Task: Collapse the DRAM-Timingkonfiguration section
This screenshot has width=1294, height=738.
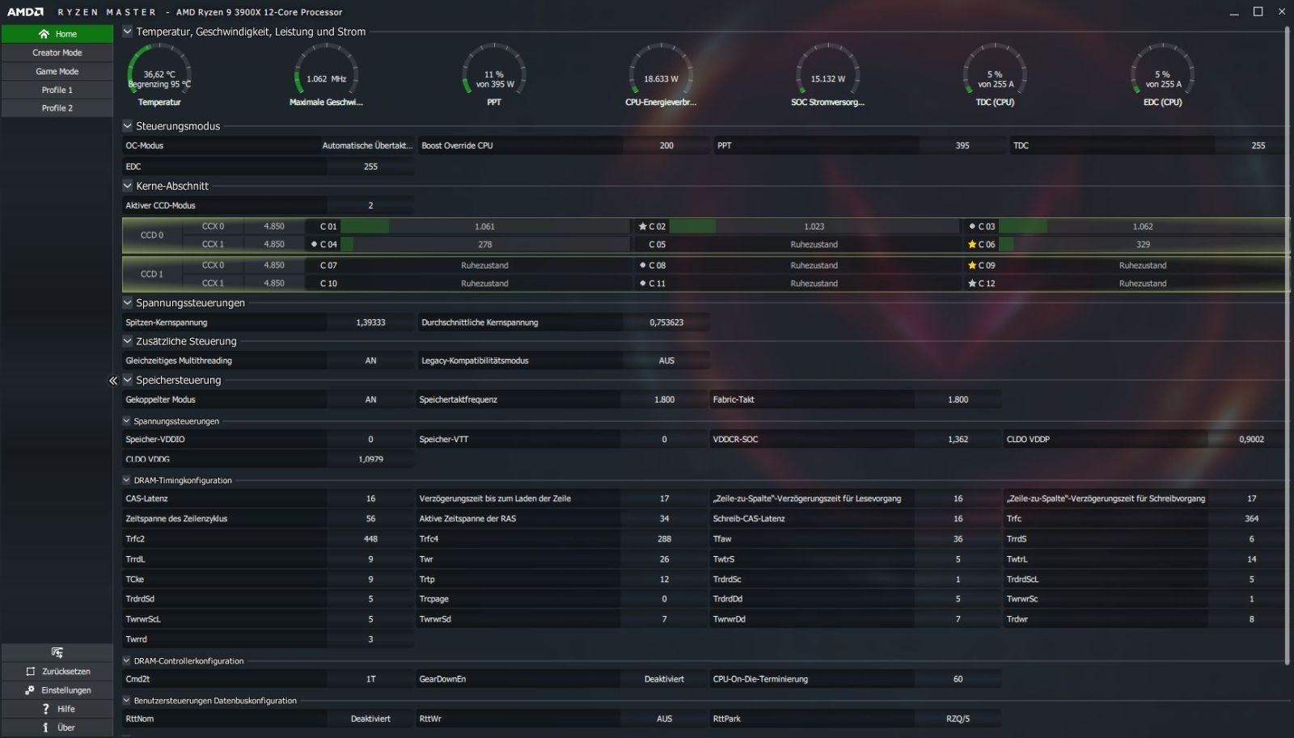Action: point(127,480)
